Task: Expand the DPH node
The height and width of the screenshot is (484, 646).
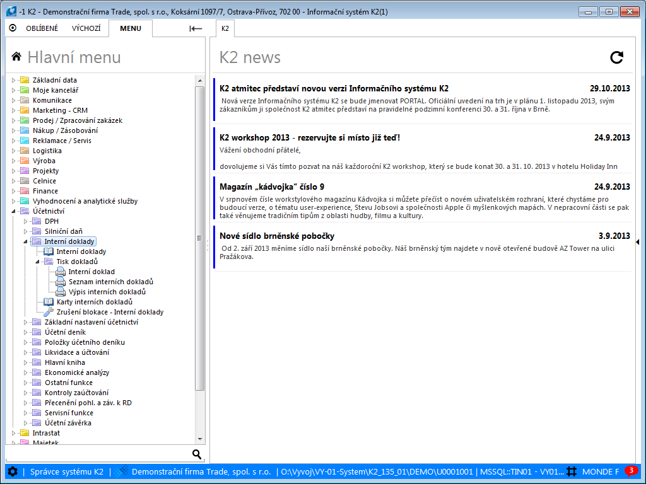Action: 25,221
